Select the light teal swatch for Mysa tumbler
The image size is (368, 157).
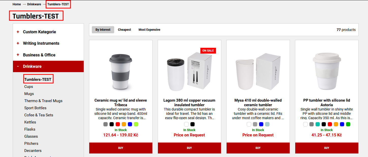267,124
